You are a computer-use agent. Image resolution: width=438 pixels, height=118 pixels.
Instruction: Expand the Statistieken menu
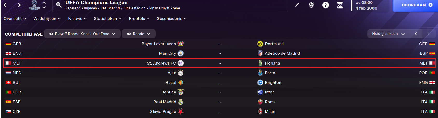(107, 19)
